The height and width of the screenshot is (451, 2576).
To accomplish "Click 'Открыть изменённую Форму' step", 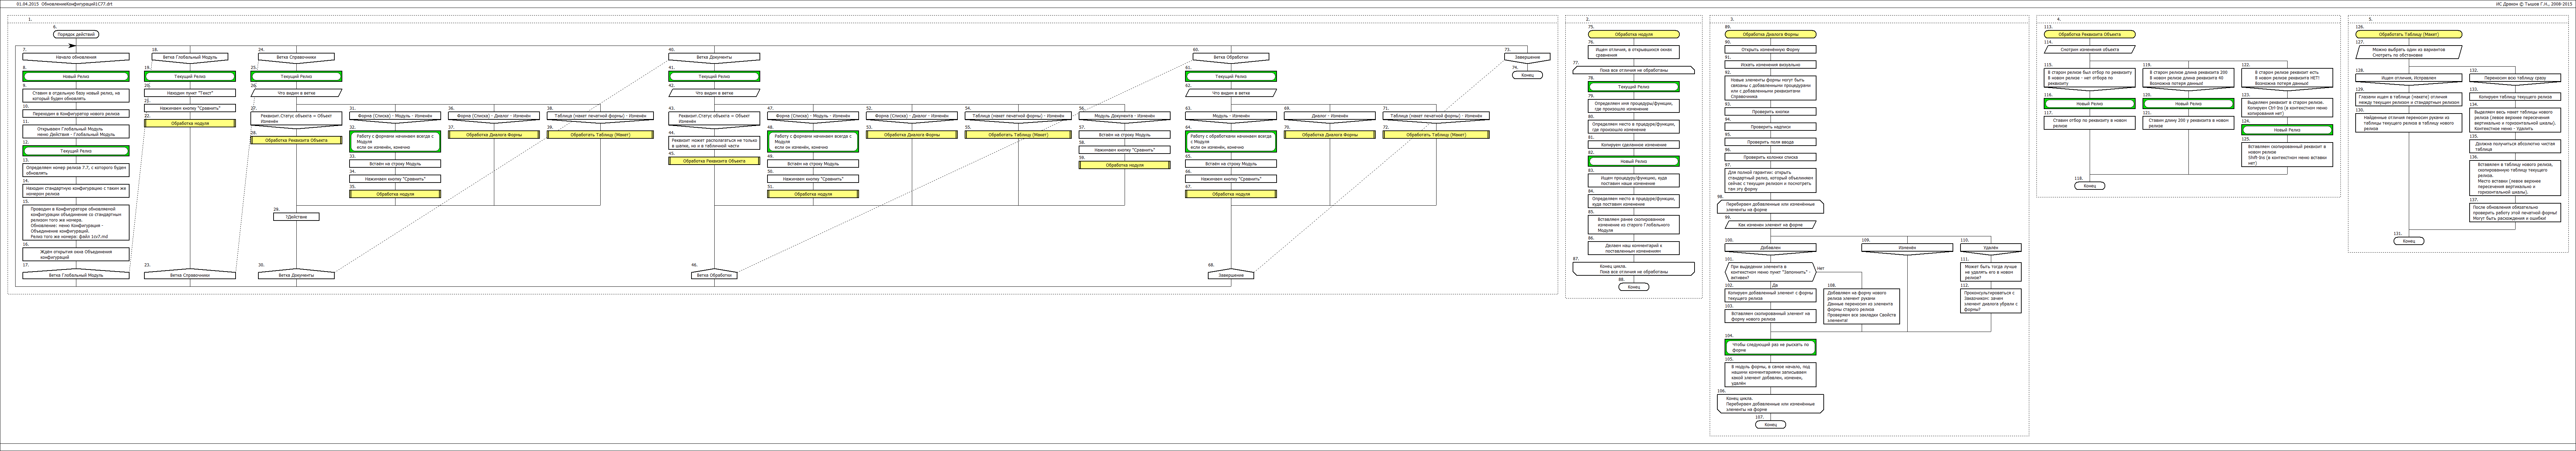I will point(1770,49).
